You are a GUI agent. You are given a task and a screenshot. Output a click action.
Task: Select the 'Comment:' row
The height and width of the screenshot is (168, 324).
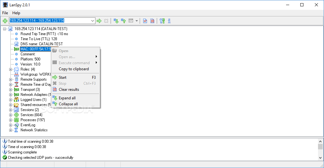coord(28,54)
